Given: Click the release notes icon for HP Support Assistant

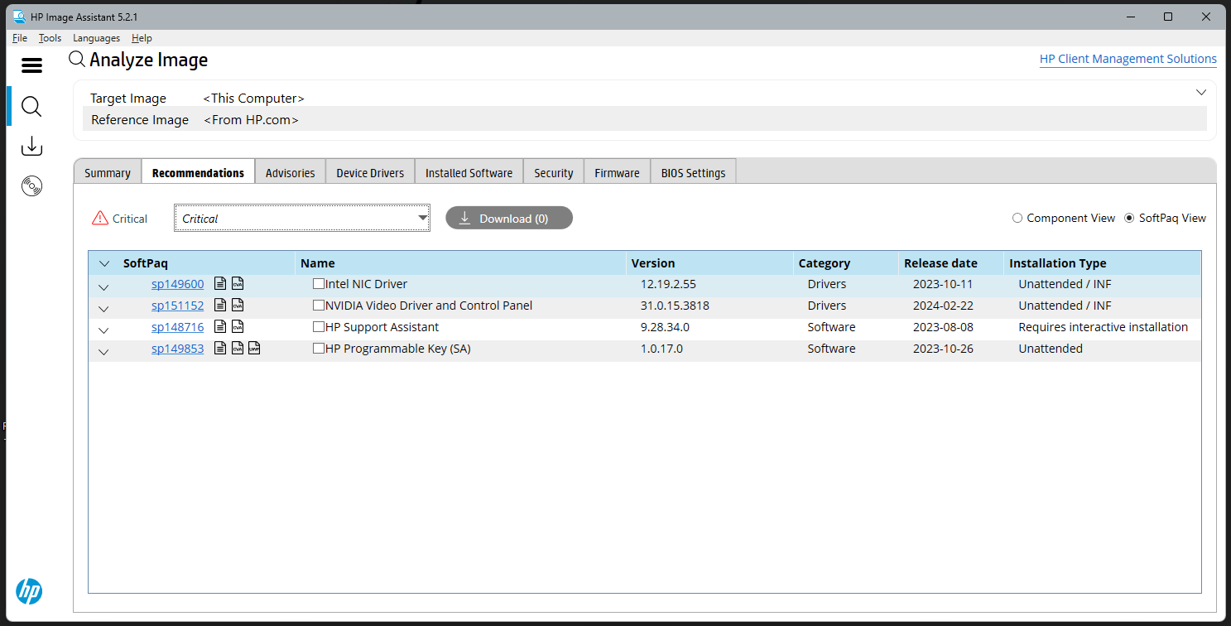Looking at the screenshot, I should pos(220,326).
